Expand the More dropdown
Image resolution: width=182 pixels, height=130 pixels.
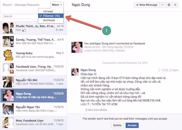(57, 5)
